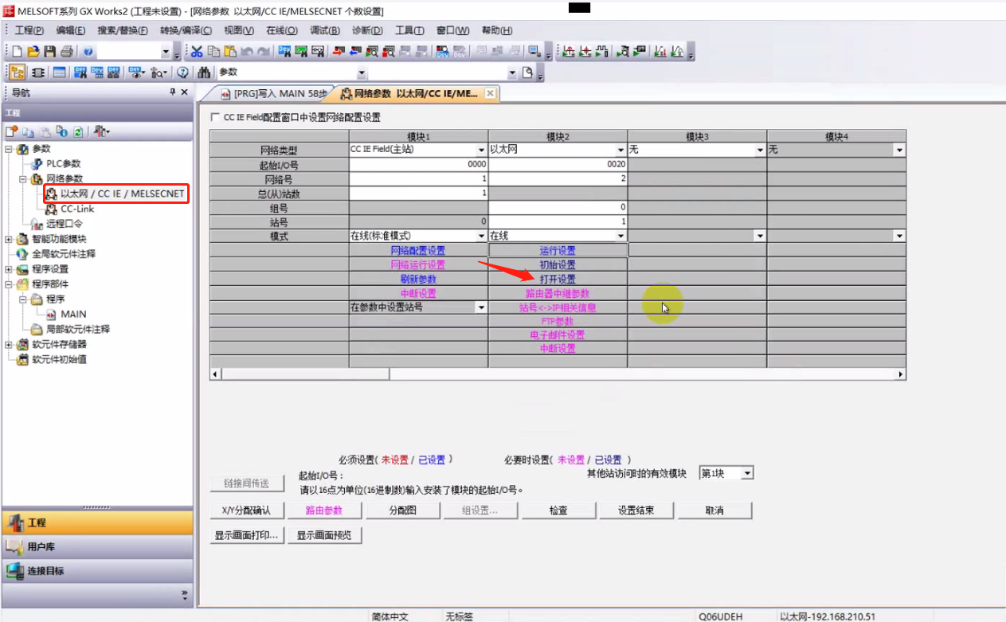The image size is (1006, 622).
Task: Open a project with the folder icon
Action: click(33, 52)
